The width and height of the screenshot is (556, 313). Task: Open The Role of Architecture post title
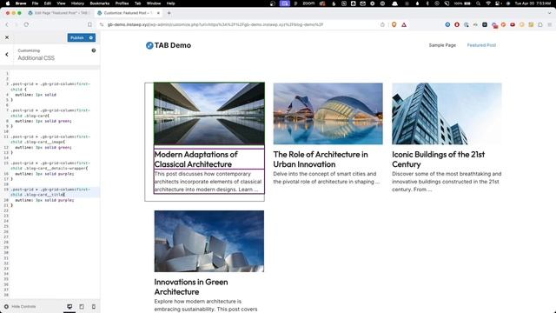(321, 159)
